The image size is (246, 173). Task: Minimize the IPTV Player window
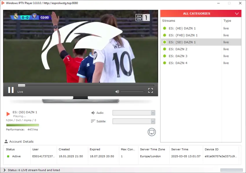[x=219, y=3]
